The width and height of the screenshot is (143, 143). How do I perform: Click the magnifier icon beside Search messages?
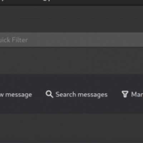coord(49,94)
